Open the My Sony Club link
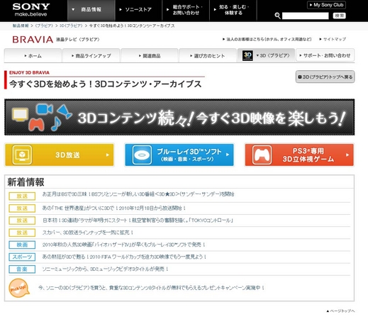The image size is (368, 319). coord(326,5)
